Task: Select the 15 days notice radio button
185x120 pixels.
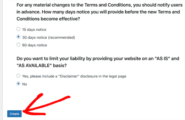Action: [x=18, y=29]
